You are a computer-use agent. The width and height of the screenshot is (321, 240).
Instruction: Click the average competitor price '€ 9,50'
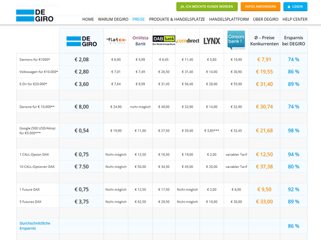pos(264,189)
